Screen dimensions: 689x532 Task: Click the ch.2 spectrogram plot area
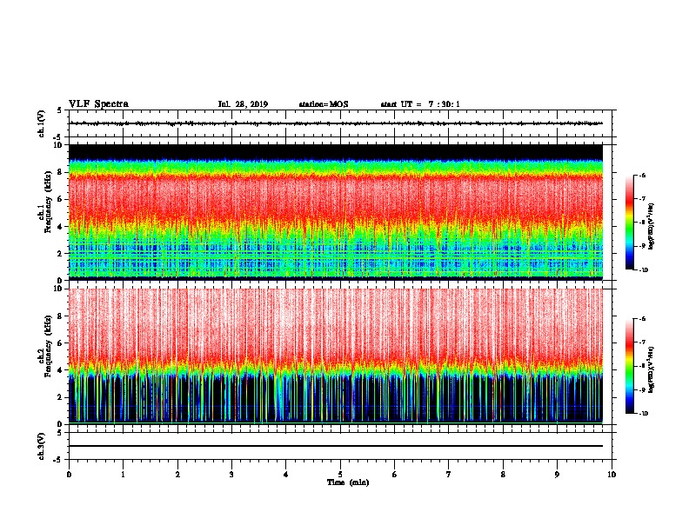pos(336,356)
